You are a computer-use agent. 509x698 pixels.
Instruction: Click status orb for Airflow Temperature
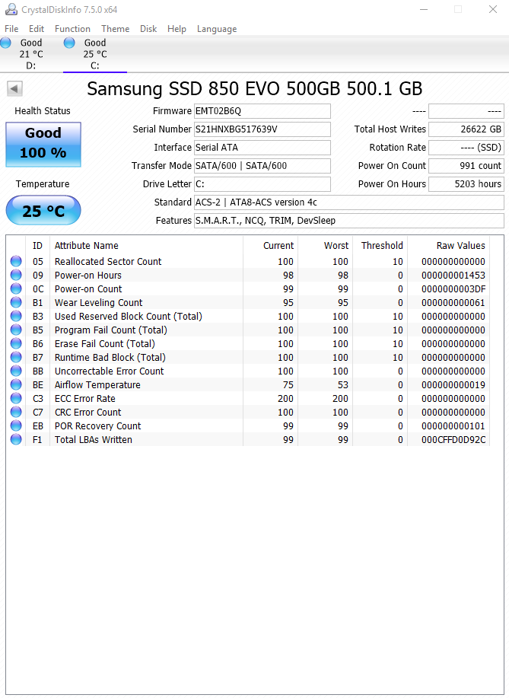(16, 384)
